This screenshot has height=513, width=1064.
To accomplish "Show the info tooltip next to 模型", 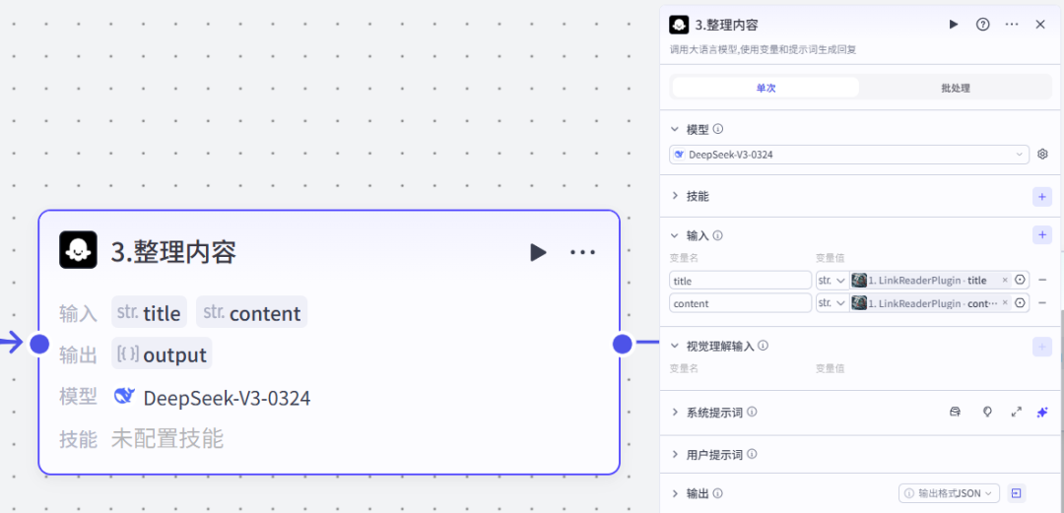I will (718, 129).
